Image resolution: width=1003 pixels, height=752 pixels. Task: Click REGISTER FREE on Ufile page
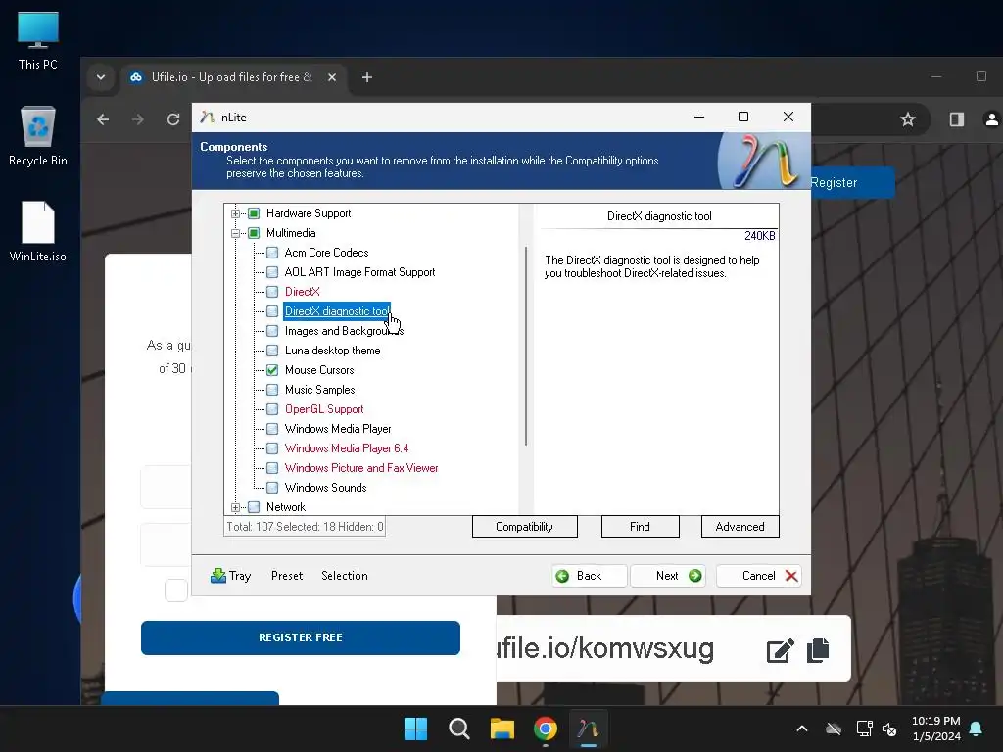click(x=300, y=637)
